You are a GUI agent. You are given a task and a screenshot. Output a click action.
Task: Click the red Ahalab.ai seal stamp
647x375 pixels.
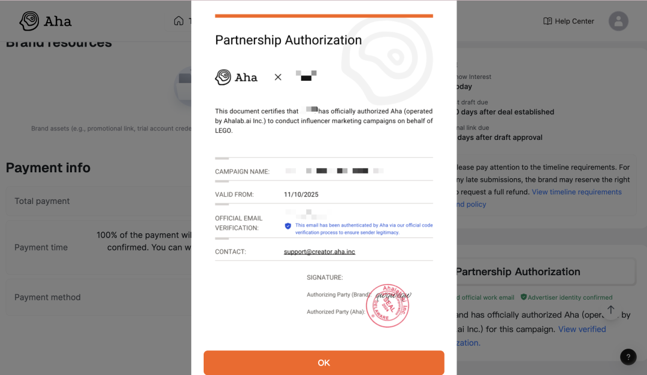click(388, 306)
